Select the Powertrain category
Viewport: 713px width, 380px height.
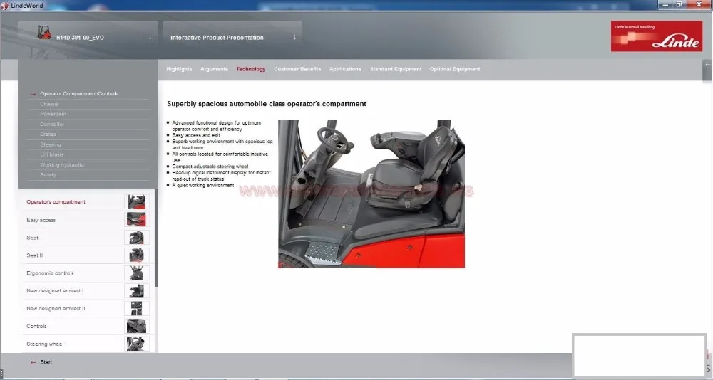coord(53,114)
